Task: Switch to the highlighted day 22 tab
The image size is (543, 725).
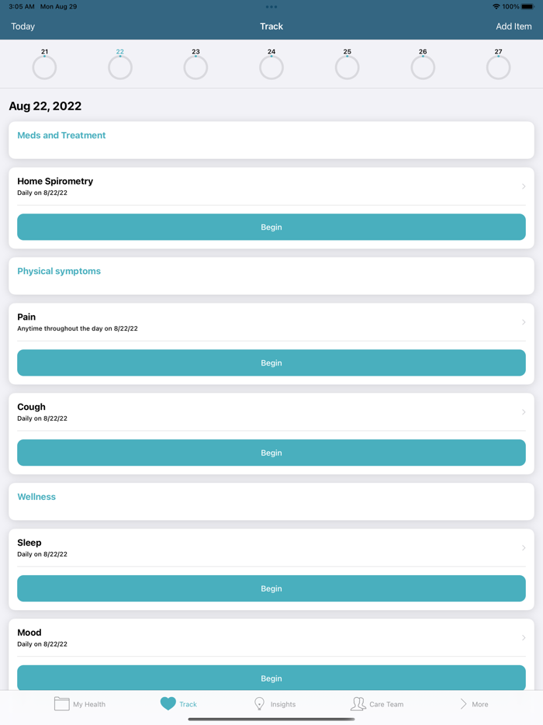Action: tap(120, 62)
